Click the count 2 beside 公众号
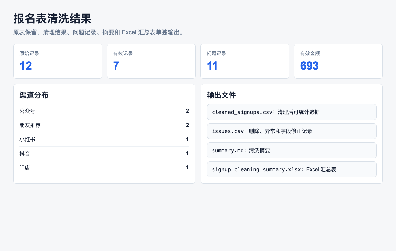The height and width of the screenshot is (251, 396). click(187, 111)
